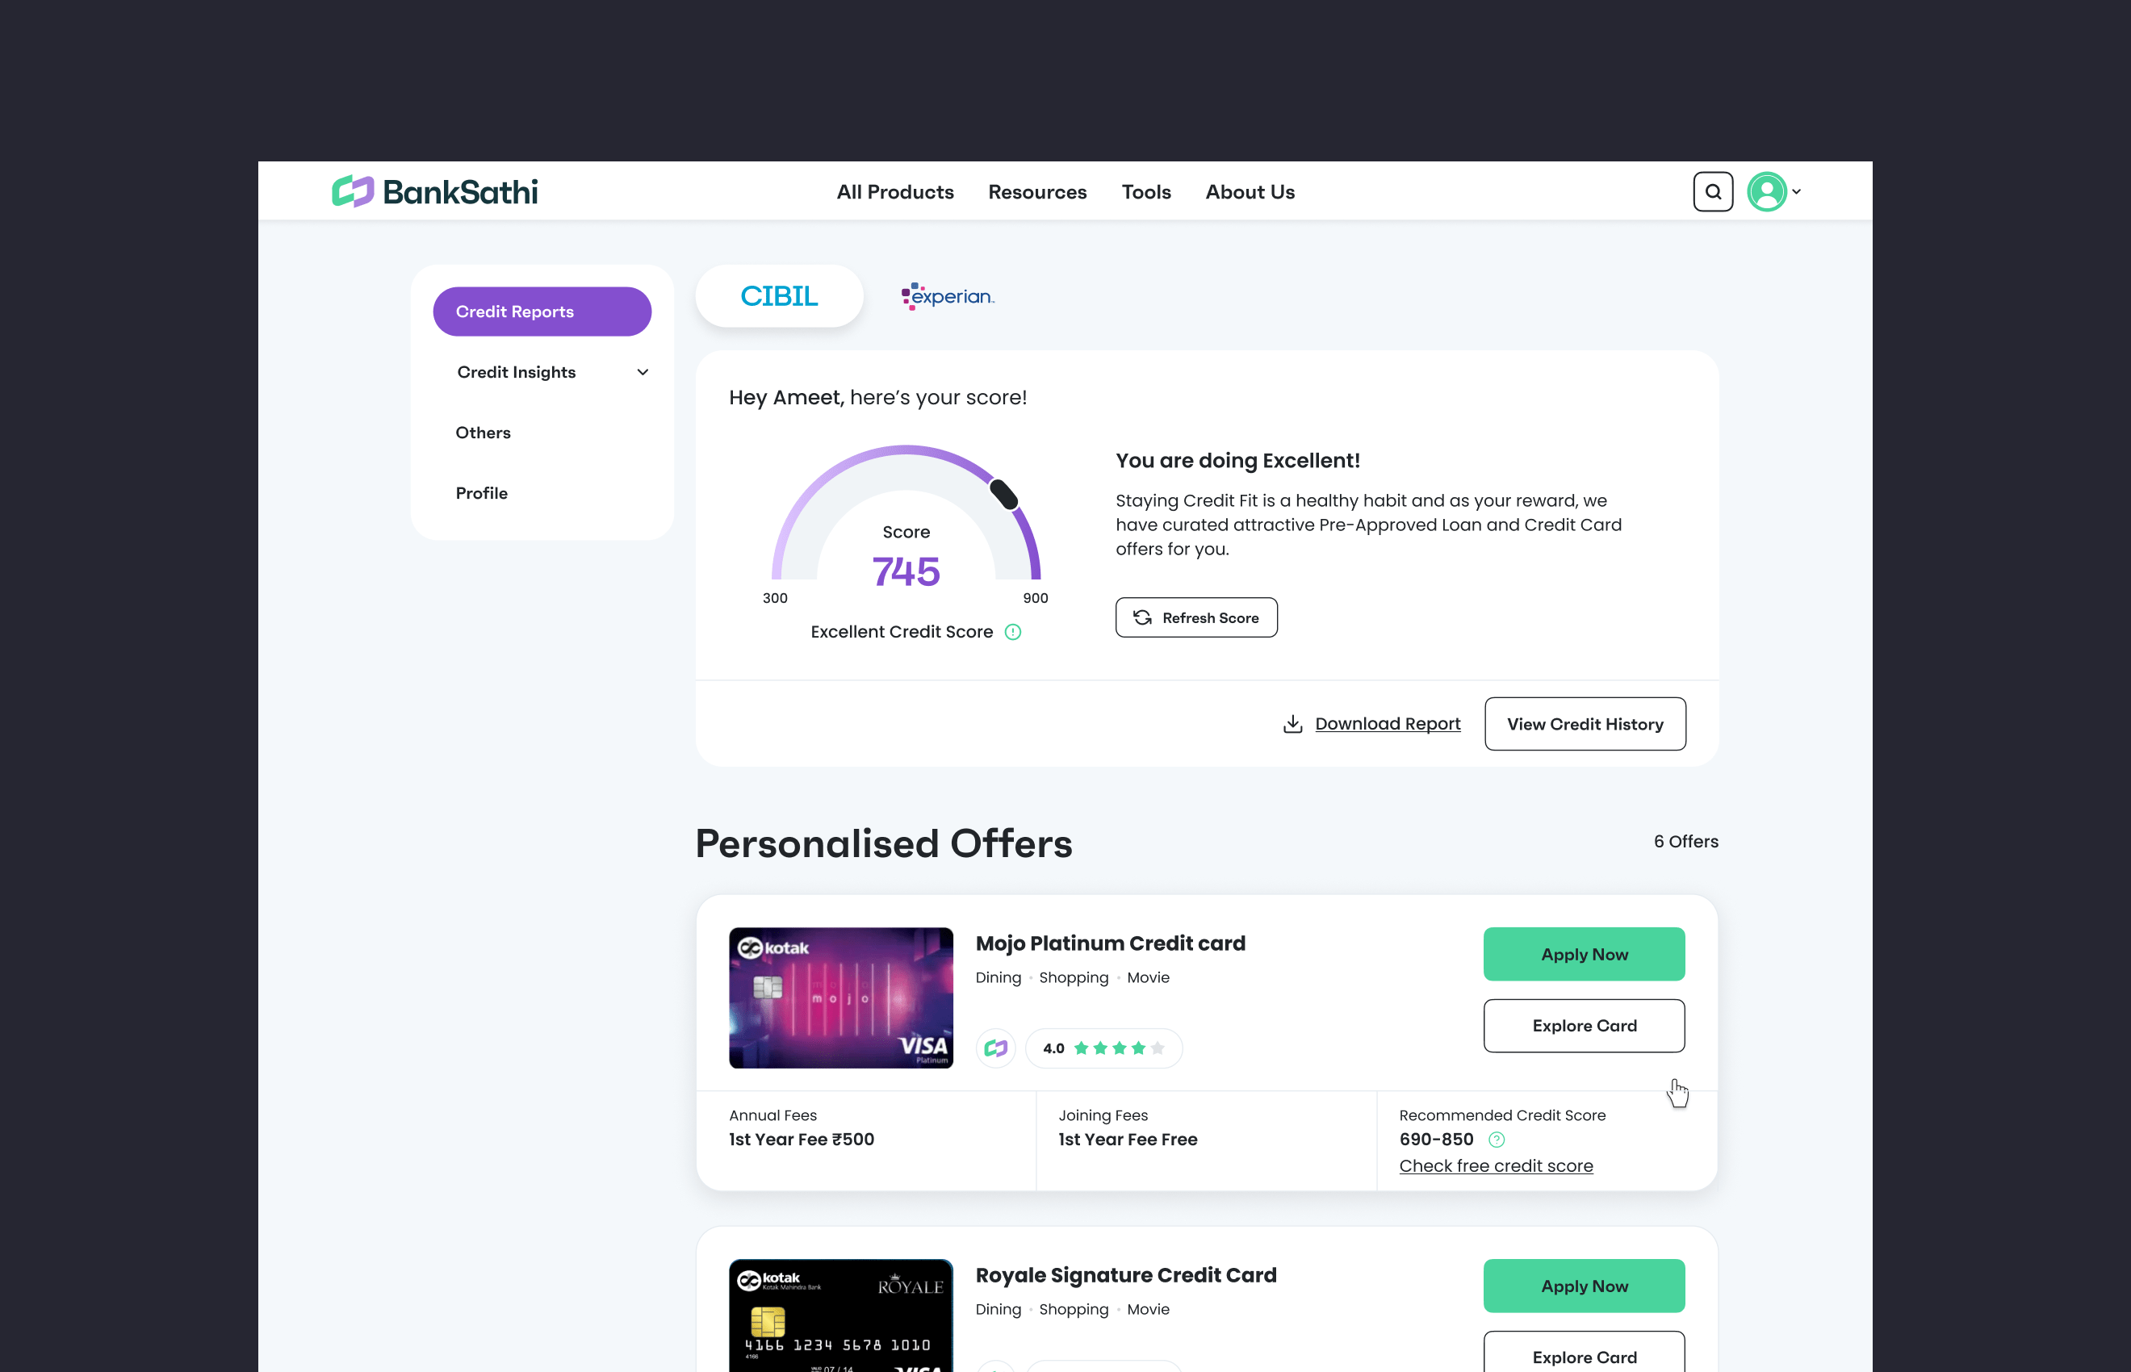Select the CIBIL tab
The height and width of the screenshot is (1372, 2131).
[779, 297]
